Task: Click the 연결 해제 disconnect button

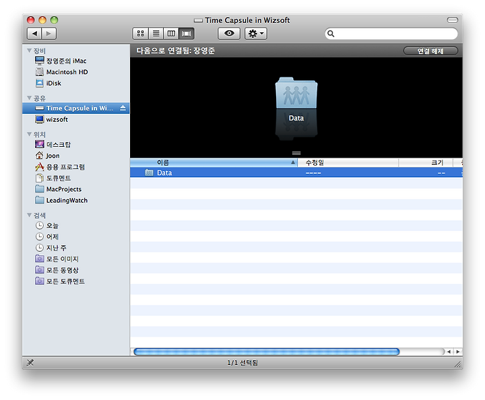Action: click(430, 51)
